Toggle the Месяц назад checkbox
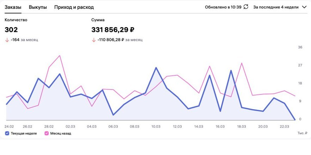 click(47, 134)
